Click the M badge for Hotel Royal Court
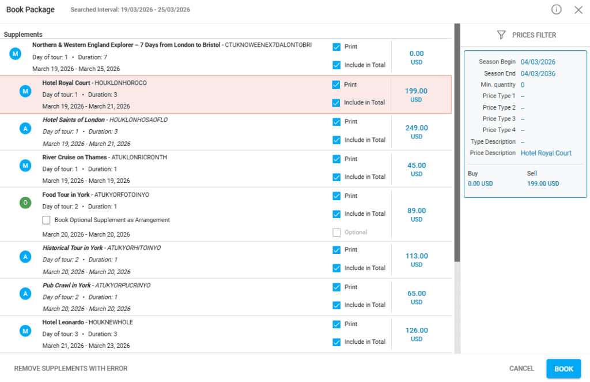The image size is (590, 382). point(25,91)
